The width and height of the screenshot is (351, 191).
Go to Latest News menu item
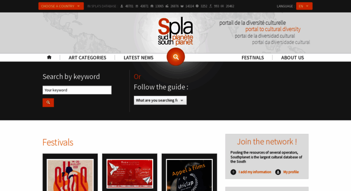pos(139,58)
